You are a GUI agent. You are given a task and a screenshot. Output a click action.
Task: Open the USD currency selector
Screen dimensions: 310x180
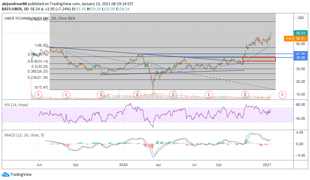(301, 18)
